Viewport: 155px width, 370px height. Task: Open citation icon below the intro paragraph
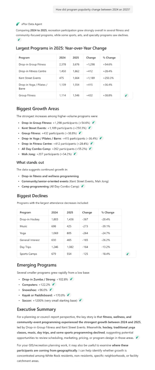tap(19, 40)
